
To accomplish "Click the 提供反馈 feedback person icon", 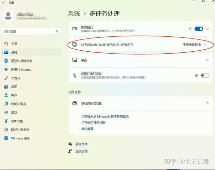I will point(70,151).
